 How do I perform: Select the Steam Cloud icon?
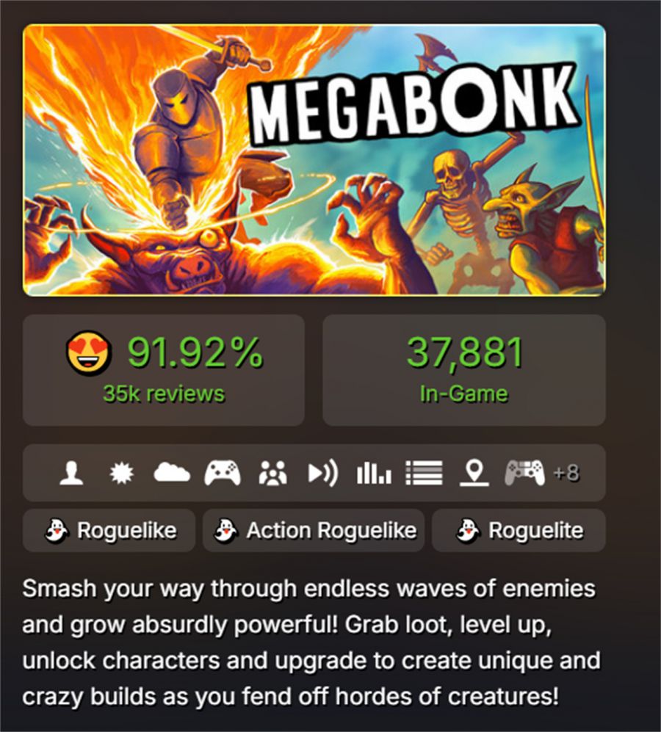click(x=172, y=472)
